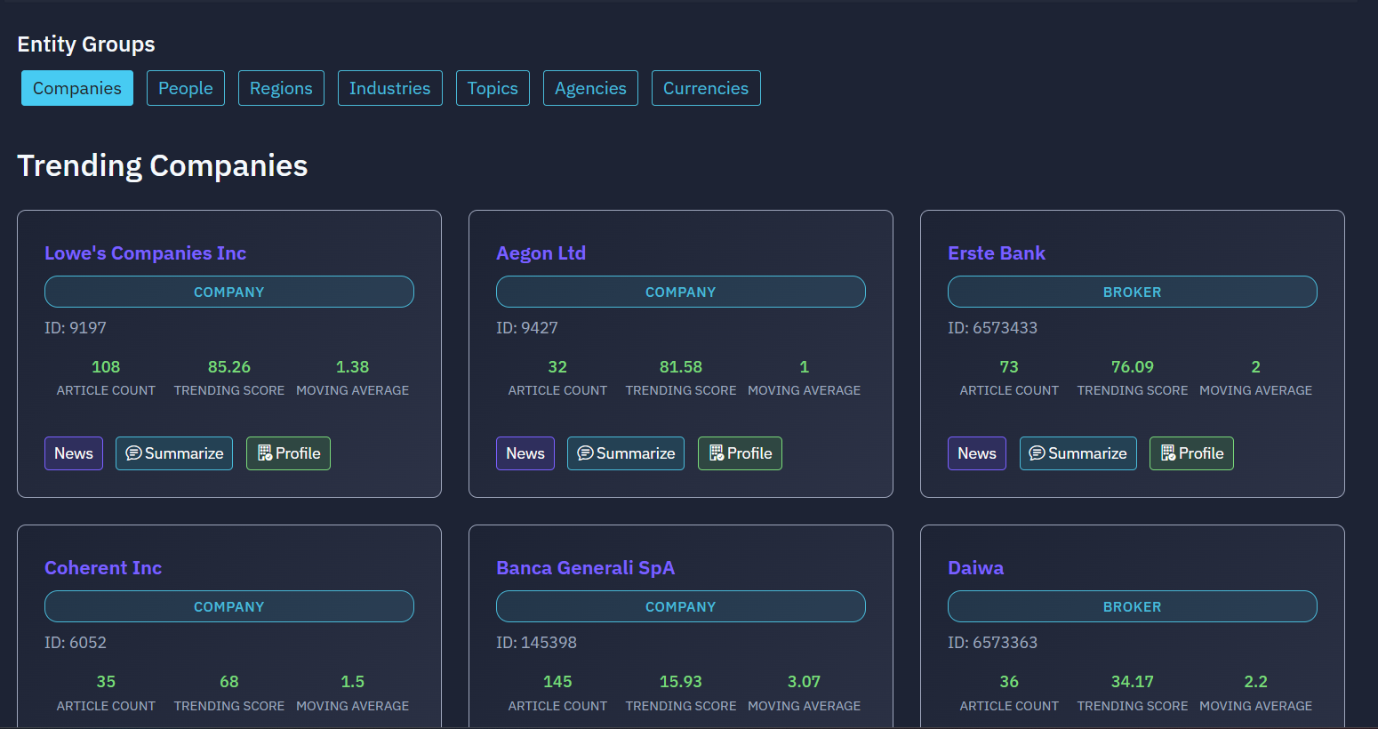The height and width of the screenshot is (729, 1378).
Task: Open News for Lowe's Companies Inc
Action: 74,453
